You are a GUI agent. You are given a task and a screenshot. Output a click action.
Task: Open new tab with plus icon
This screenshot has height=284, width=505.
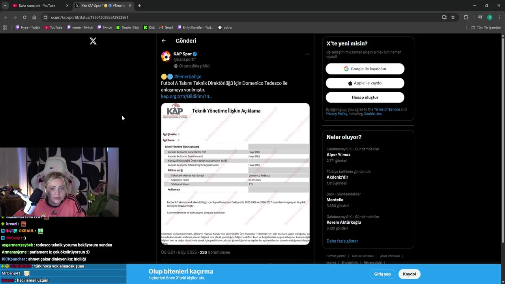(x=139, y=6)
